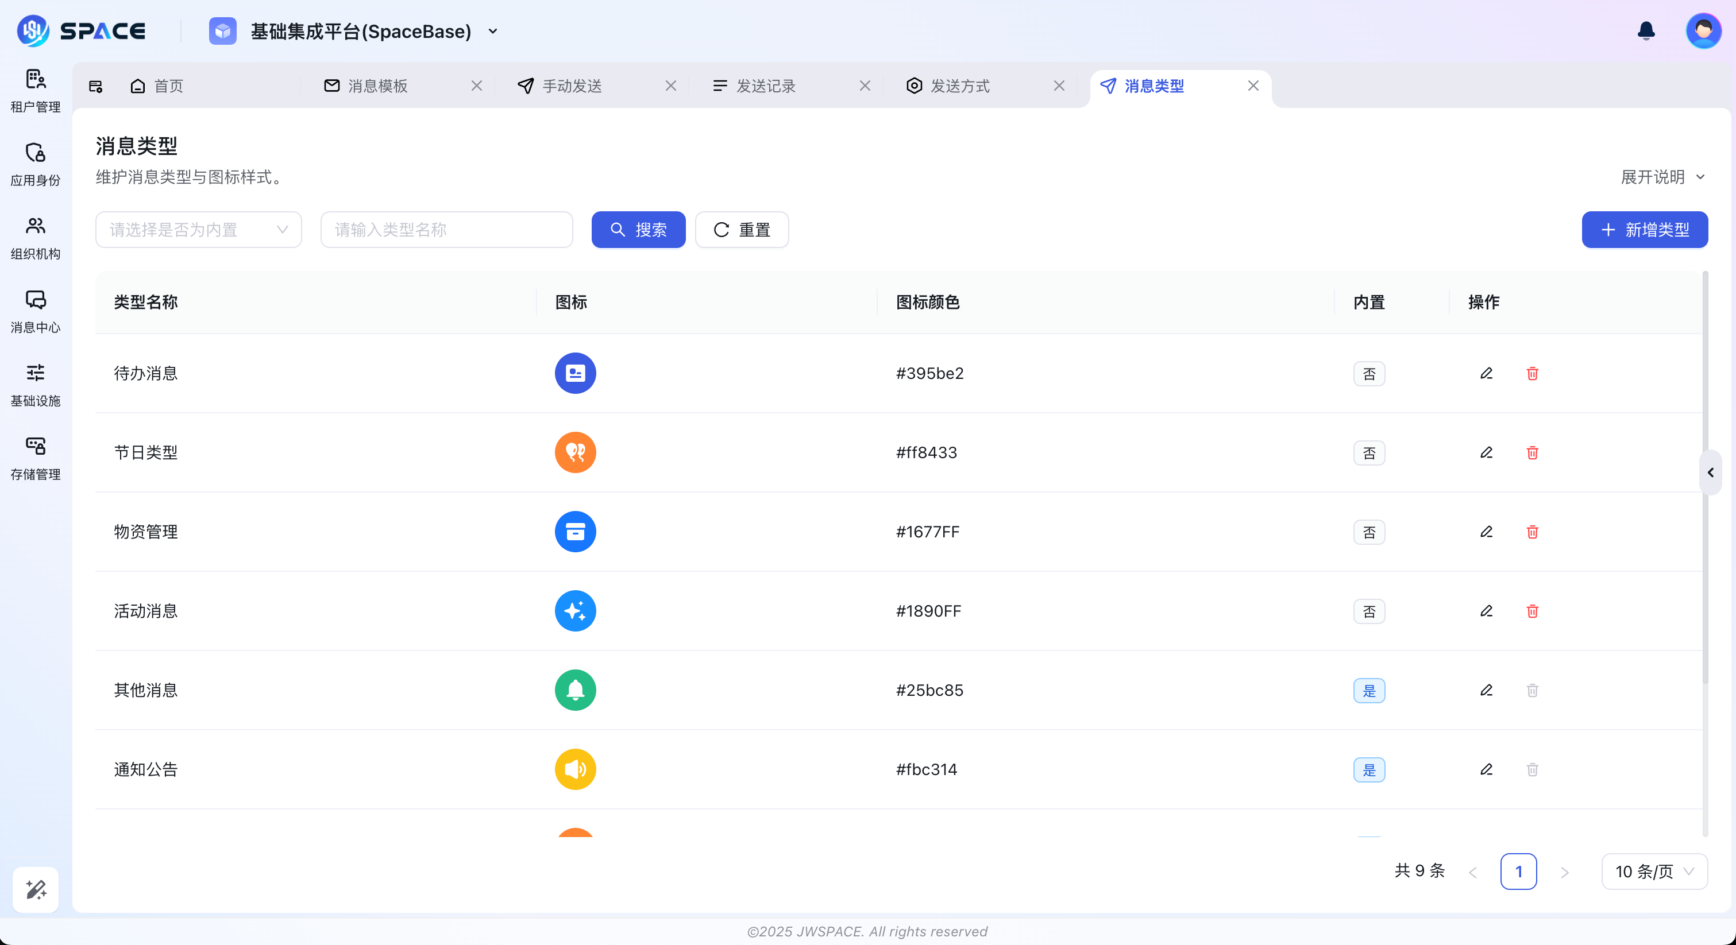The height and width of the screenshot is (945, 1736).
Task: Open the notification bell
Action: [1645, 30]
